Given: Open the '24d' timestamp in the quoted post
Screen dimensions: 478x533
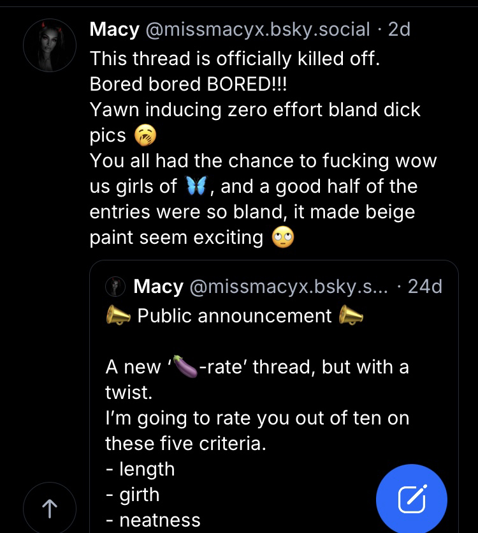Looking at the screenshot, I should [425, 287].
